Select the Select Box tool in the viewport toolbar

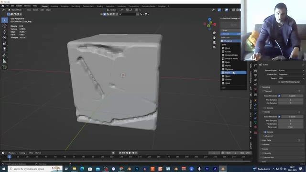click(4, 20)
